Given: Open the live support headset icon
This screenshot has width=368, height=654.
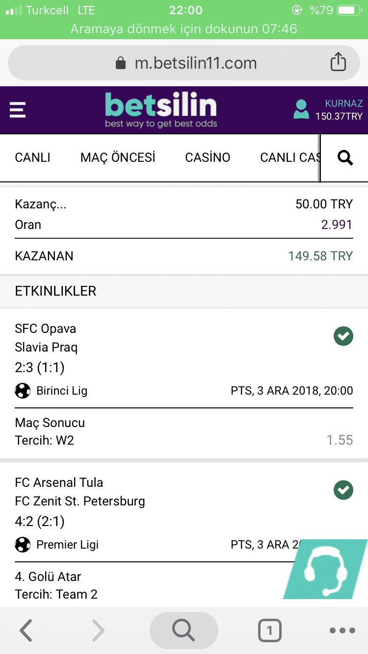Looking at the screenshot, I should 325,569.
